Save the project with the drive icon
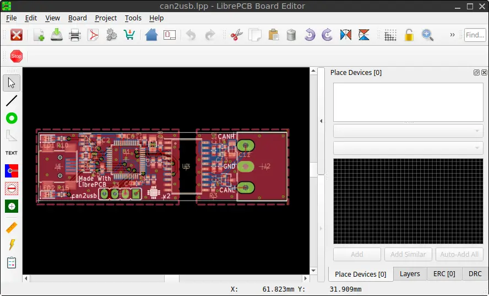The height and width of the screenshot is (296, 489). pos(57,35)
